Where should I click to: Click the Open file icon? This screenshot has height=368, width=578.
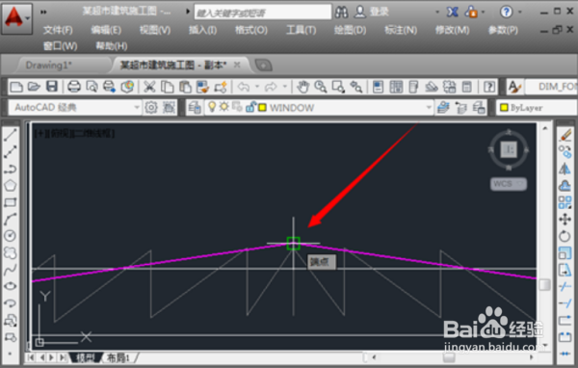(34, 87)
